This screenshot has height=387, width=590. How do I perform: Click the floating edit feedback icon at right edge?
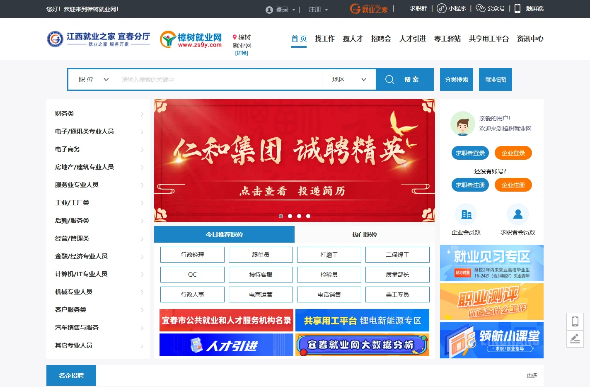pyautogui.click(x=575, y=339)
